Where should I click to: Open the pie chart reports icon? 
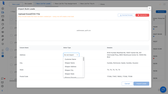(3, 24)
